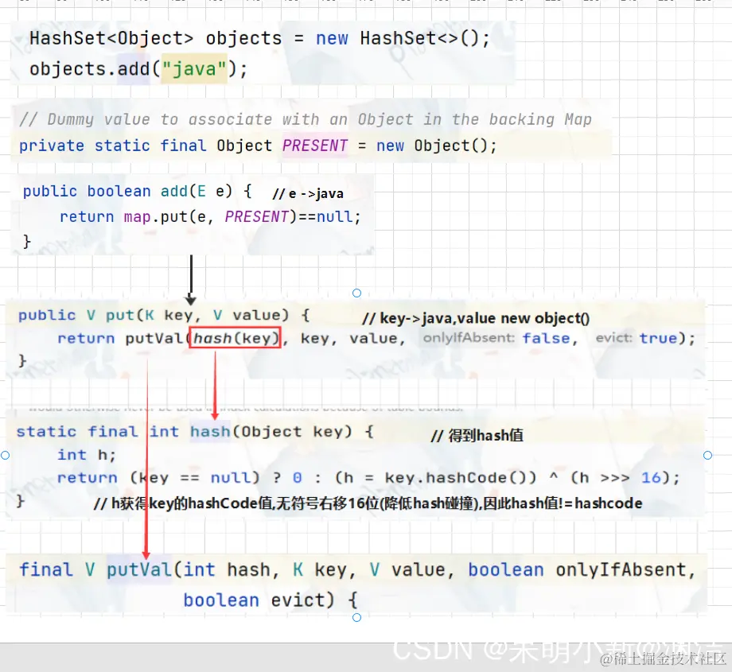Click PRESENT in the field declaration
This screenshot has width=732, height=672.
(315, 146)
